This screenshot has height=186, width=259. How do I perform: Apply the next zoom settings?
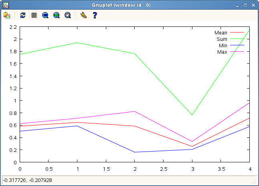point(57,15)
